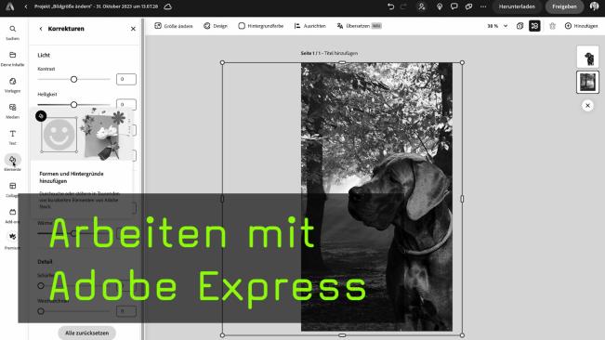The width and height of the screenshot is (605, 340).
Task: Go back with the top-left arrow
Action: pyautogui.click(x=26, y=7)
